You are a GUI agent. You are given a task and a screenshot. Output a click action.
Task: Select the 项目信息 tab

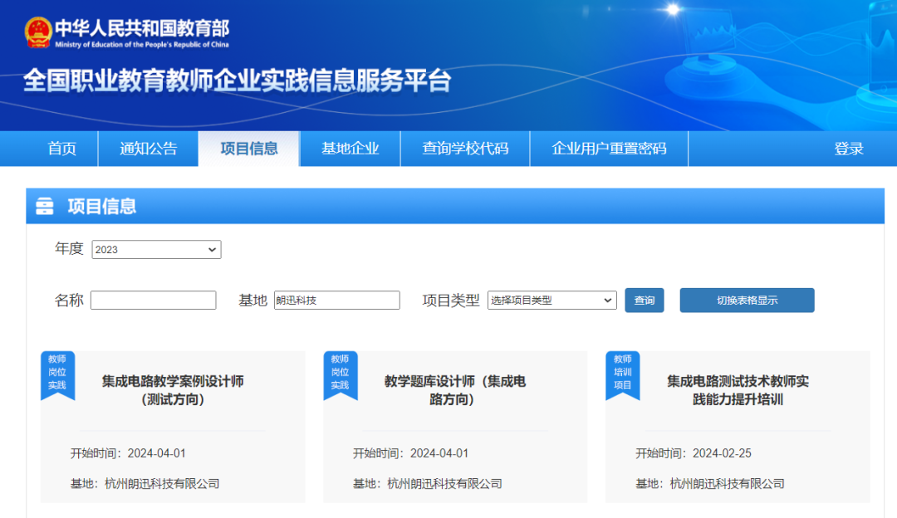point(249,149)
